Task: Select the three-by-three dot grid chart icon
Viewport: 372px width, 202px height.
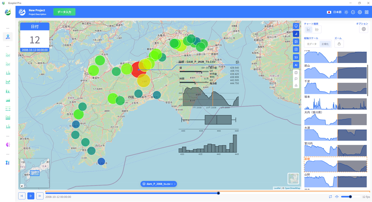Action: click(8, 109)
